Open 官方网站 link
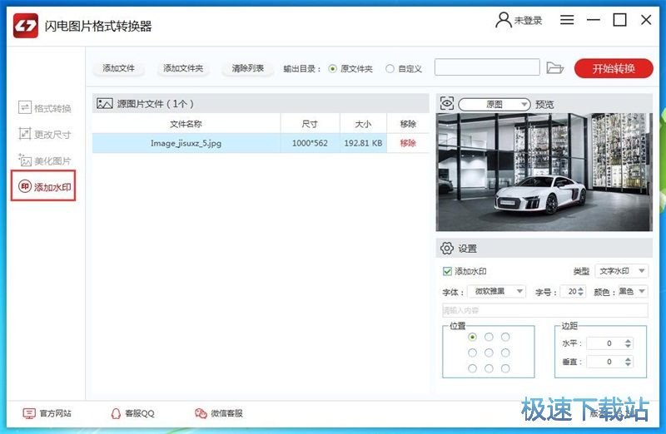666x434 pixels. click(x=55, y=413)
